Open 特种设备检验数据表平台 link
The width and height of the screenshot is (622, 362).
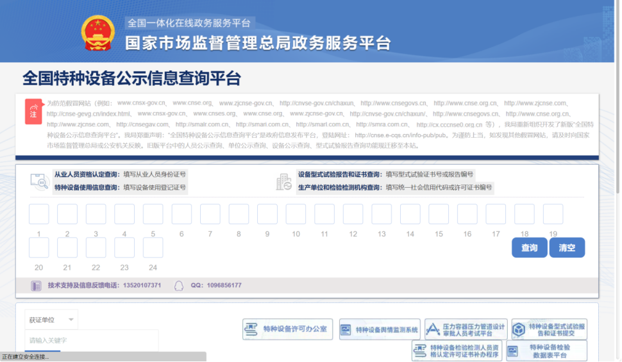(546, 351)
